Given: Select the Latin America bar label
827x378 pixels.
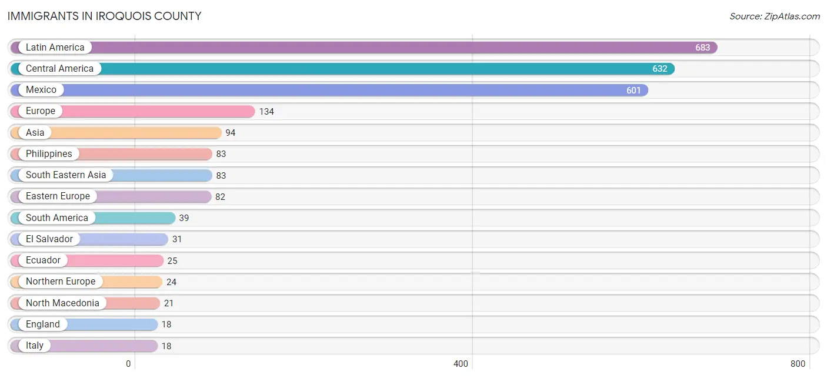Looking at the screenshot, I should [x=55, y=47].
